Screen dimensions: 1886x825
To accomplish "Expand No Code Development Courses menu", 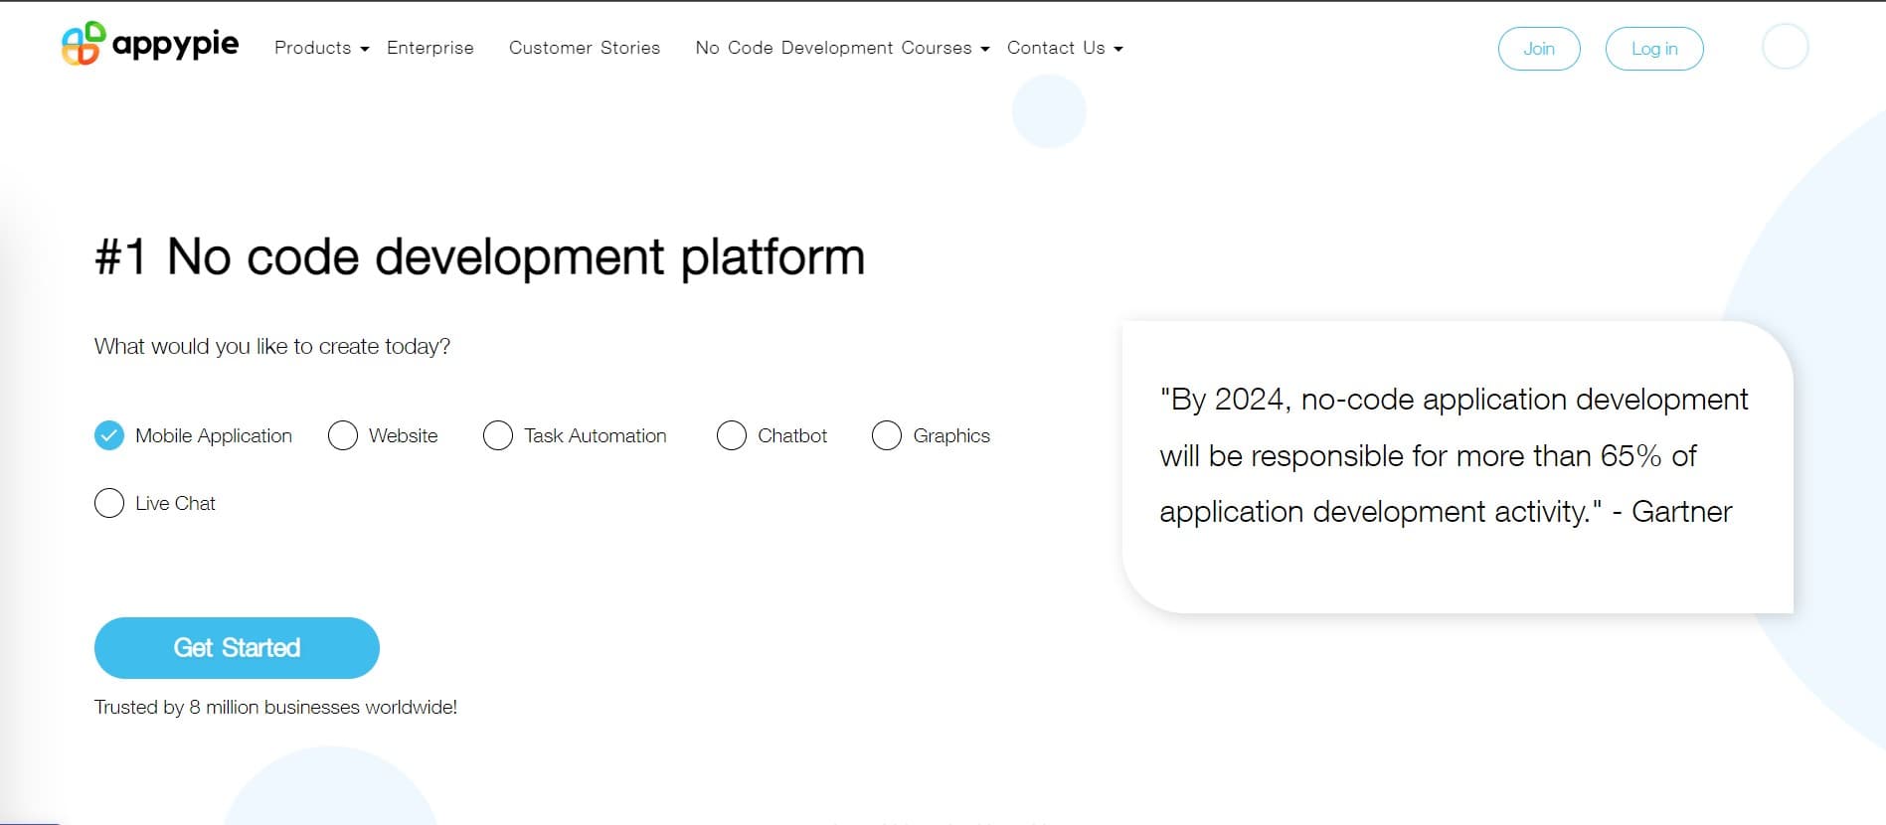I will click(x=842, y=48).
